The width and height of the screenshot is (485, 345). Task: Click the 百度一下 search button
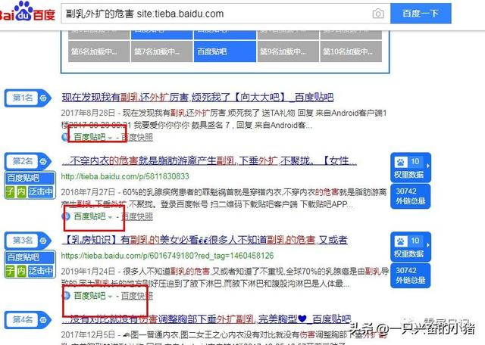[421, 14]
